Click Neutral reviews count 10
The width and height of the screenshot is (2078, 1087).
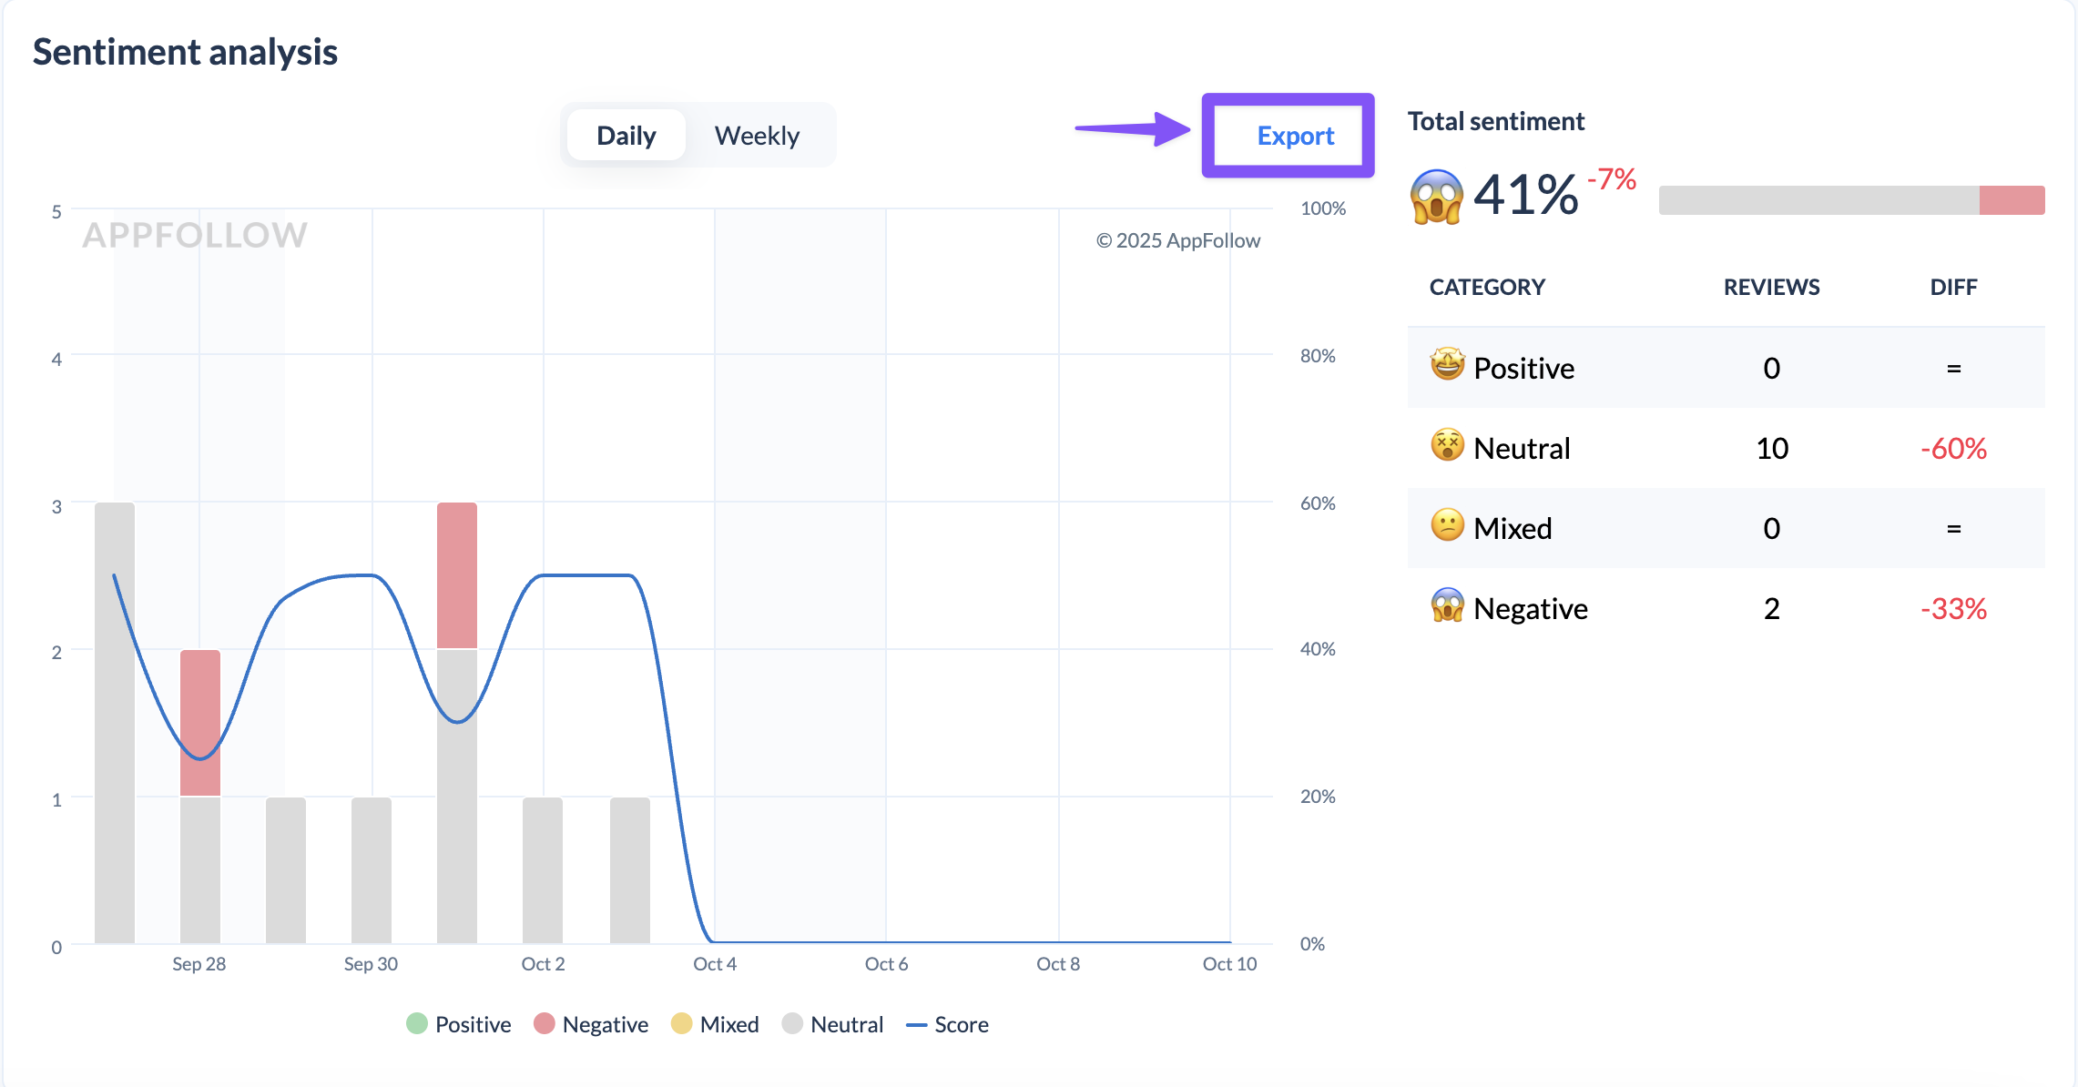pyautogui.click(x=1771, y=448)
